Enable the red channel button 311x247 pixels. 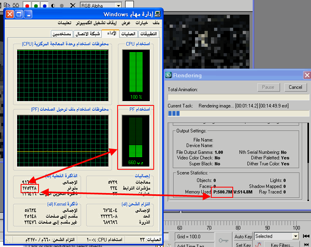pyautogui.click(x=27, y=5)
